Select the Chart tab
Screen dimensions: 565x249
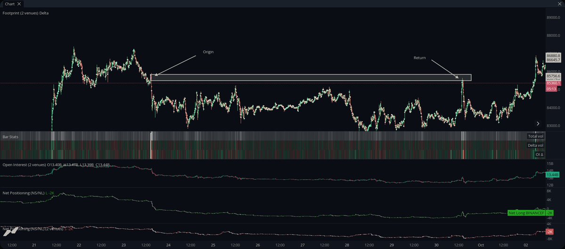click(12, 4)
